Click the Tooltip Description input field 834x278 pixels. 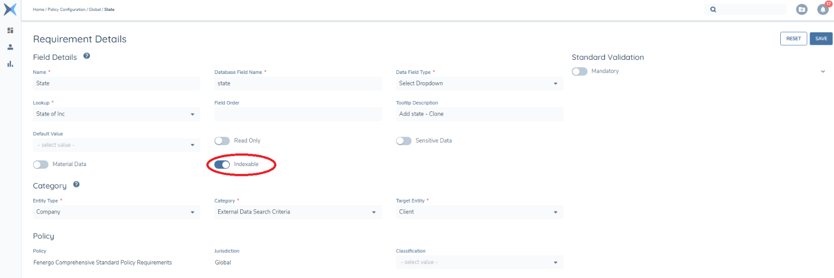tap(479, 114)
